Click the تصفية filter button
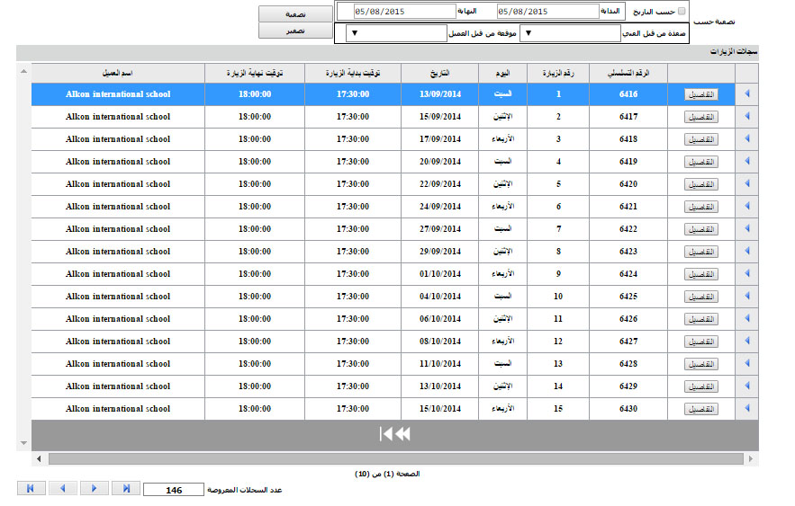The image size is (795, 506). pos(294,14)
